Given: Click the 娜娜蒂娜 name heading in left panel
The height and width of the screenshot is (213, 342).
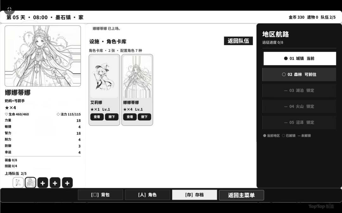Looking at the screenshot, I should coord(18,92).
